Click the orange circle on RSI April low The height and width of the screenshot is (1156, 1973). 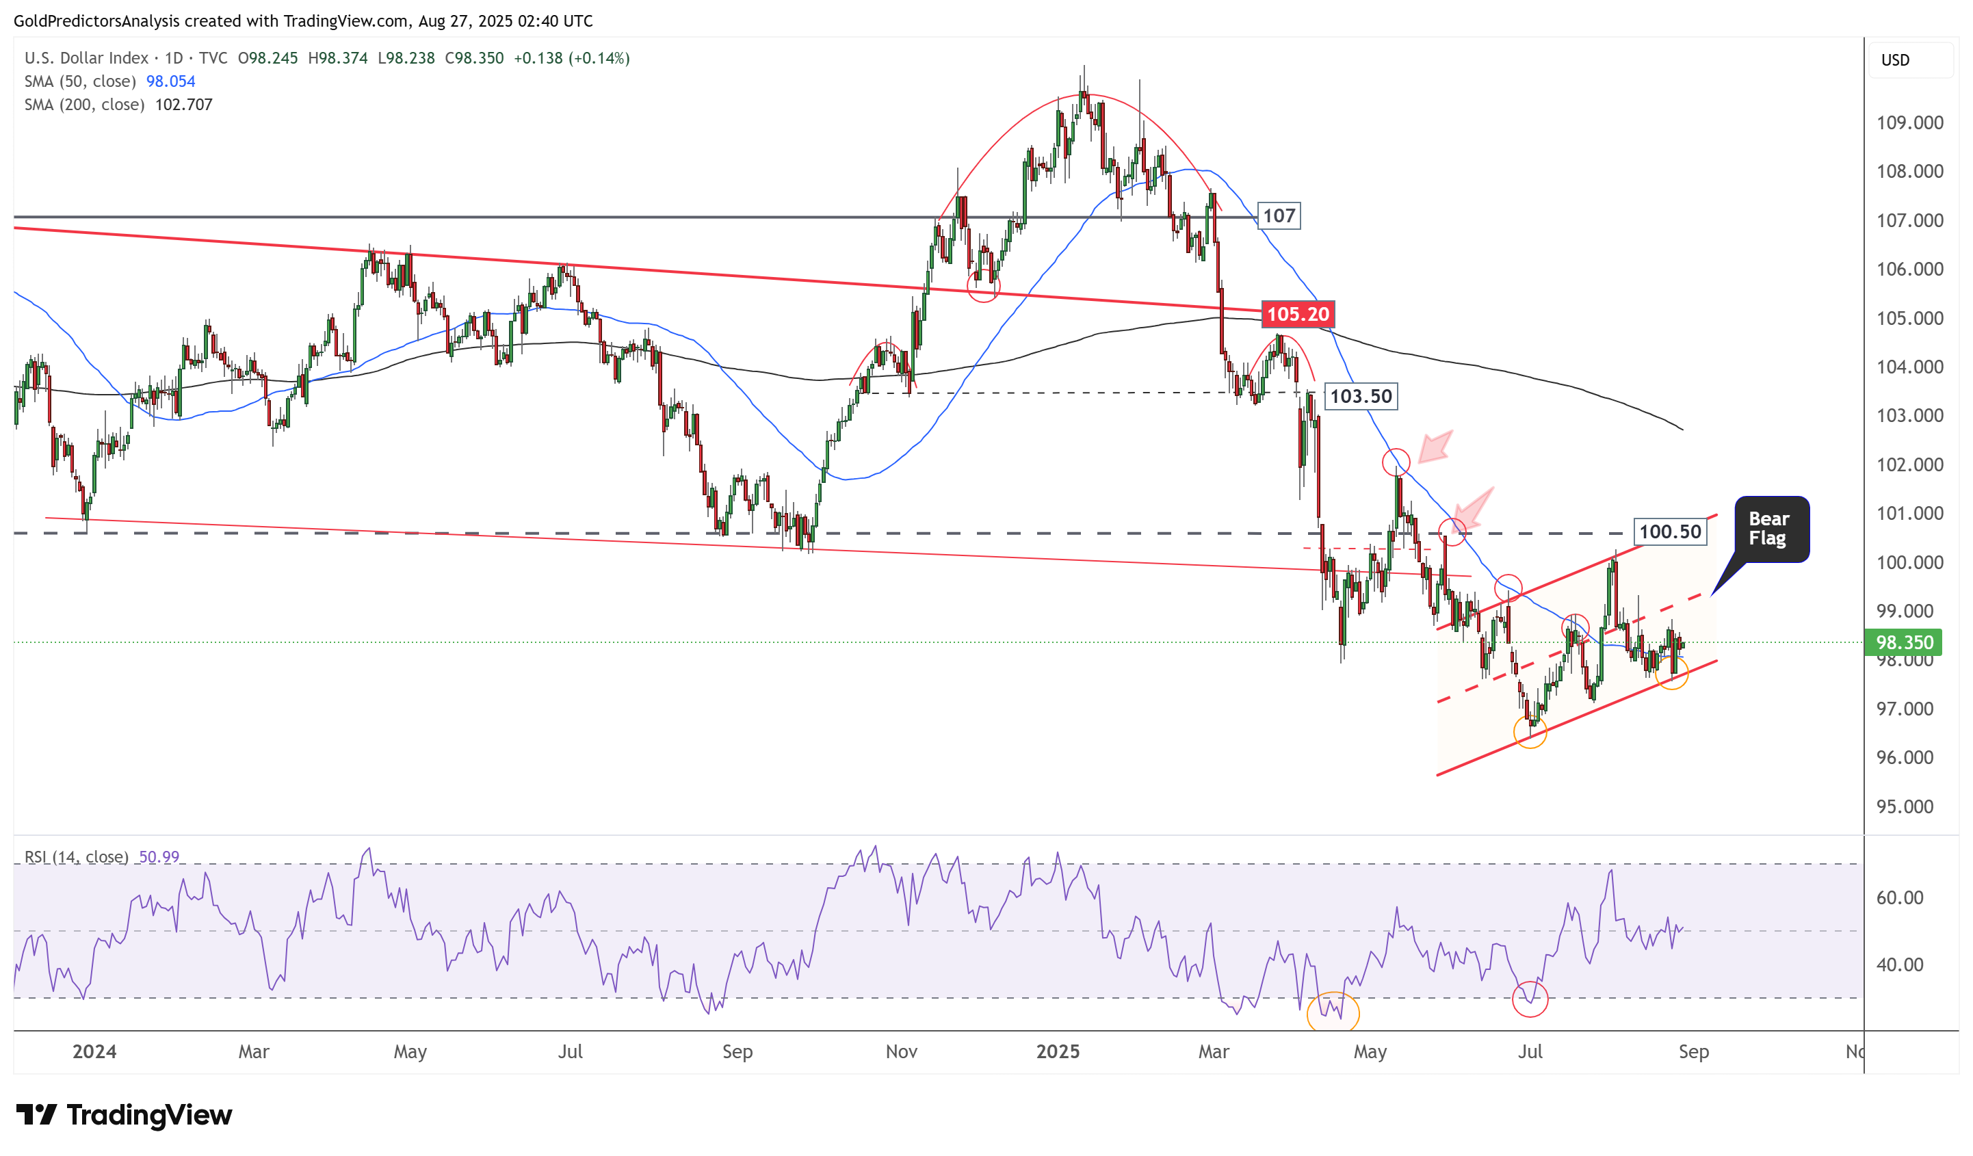(1333, 1013)
